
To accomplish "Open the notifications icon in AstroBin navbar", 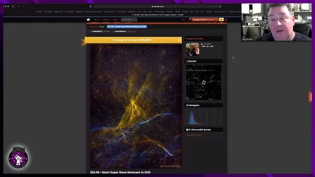I will pos(189,20).
